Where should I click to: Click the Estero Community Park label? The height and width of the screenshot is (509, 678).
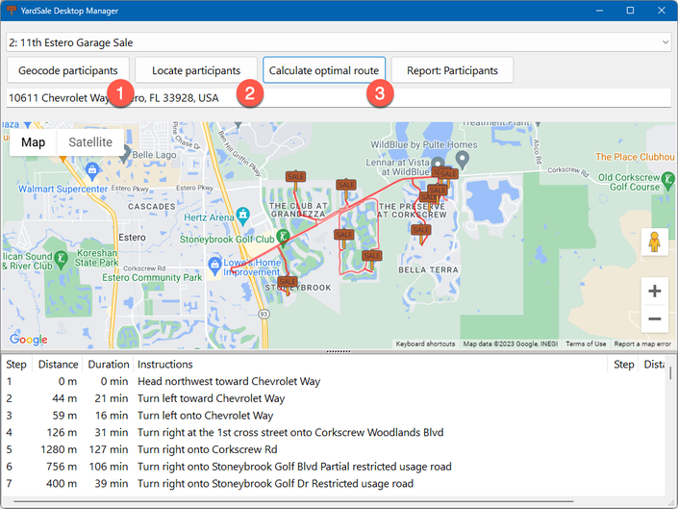click(x=152, y=278)
